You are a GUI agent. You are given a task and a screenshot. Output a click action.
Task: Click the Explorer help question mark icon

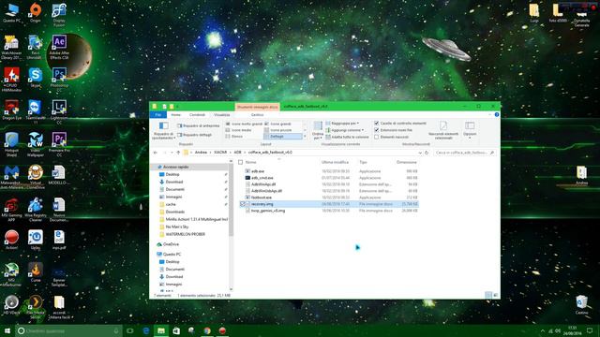497,114
